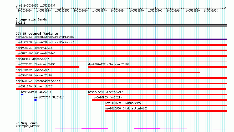
Task: Click ruler position 105533860
Action: point(81,10)
